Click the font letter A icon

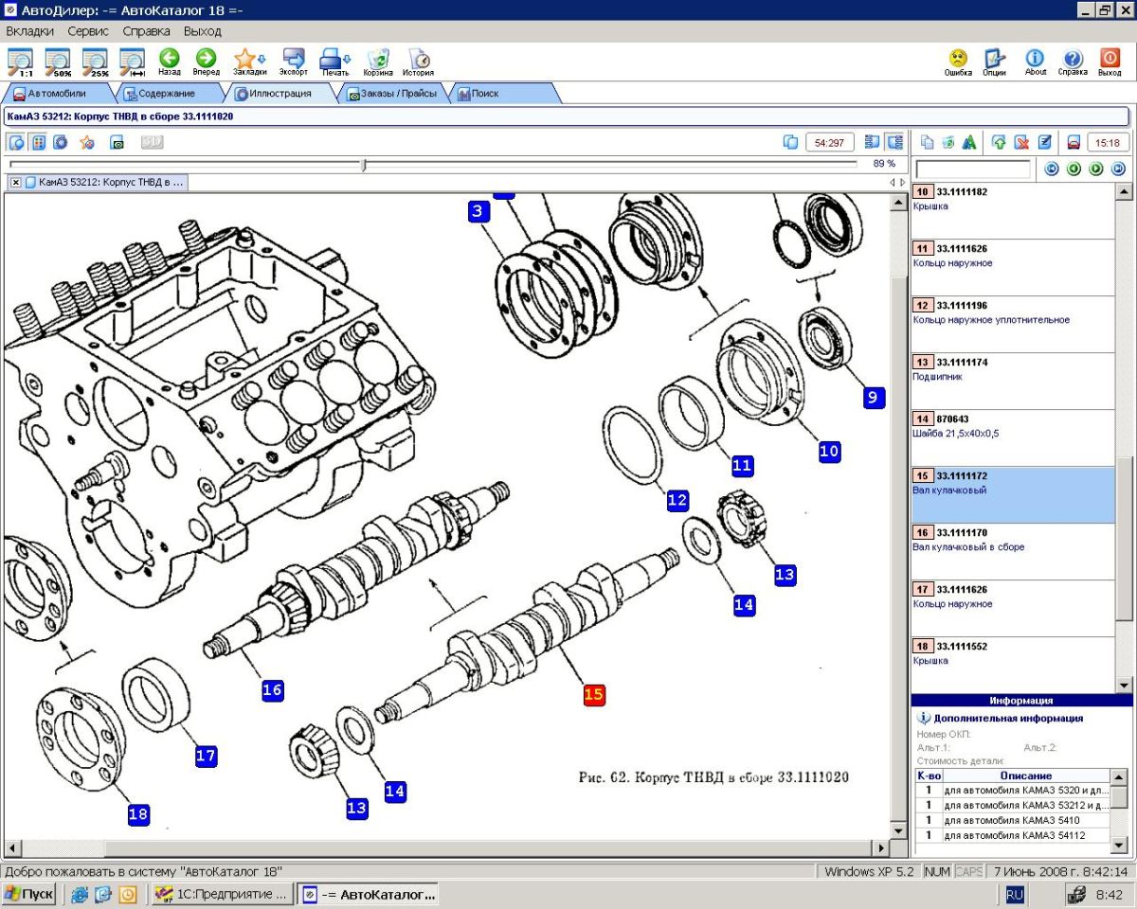pyautogui.click(x=969, y=142)
